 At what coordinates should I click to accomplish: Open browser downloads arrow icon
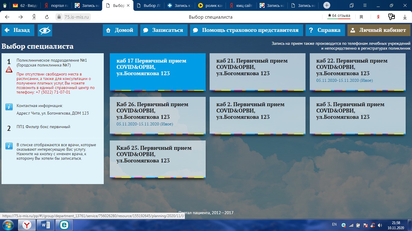[405, 17]
